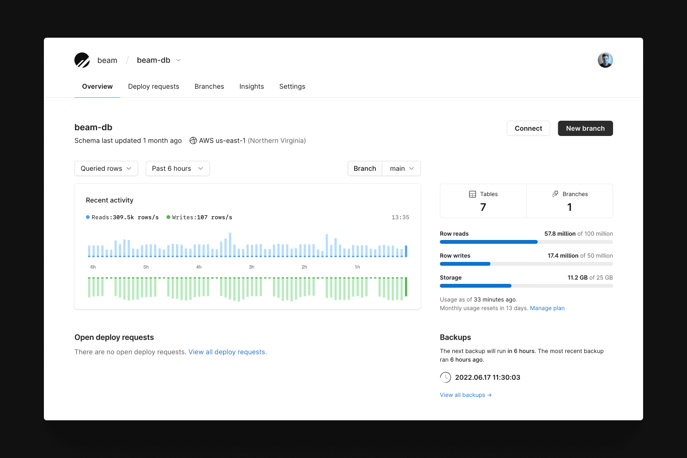Open the Past 6 hours dropdown
The height and width of the screenshot is (458, 687).
click(177, 168)
